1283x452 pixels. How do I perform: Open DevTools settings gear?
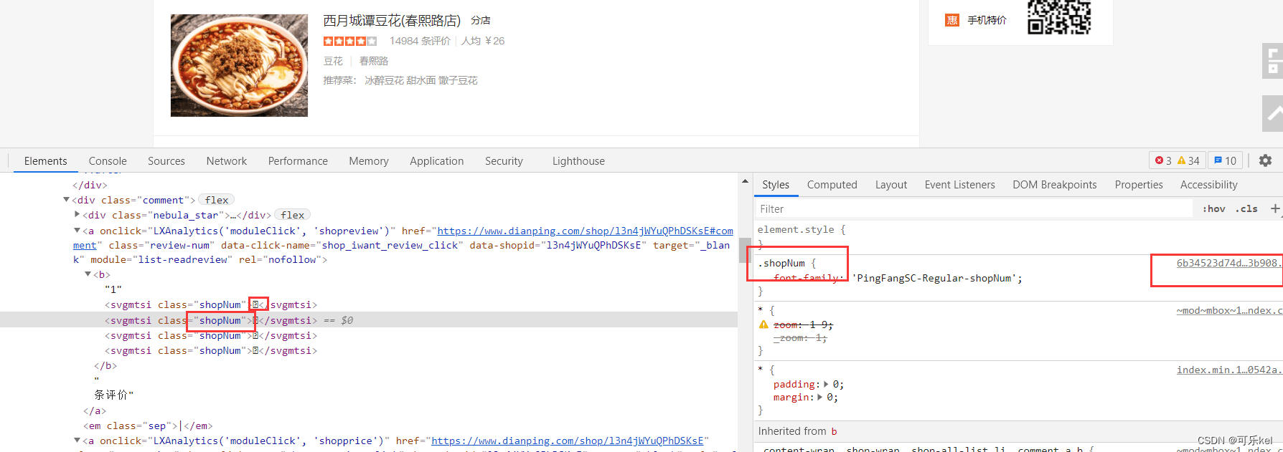[1265, 160]
